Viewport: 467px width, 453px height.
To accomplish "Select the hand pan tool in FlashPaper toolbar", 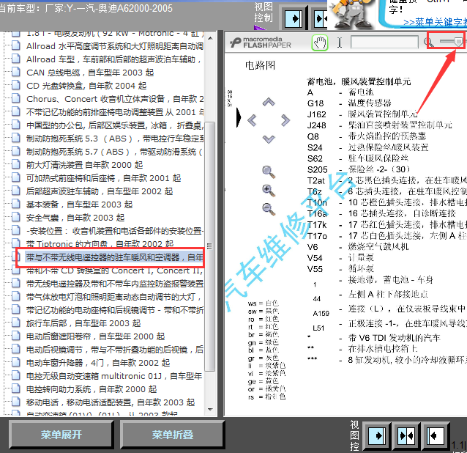I will point(320,43).
